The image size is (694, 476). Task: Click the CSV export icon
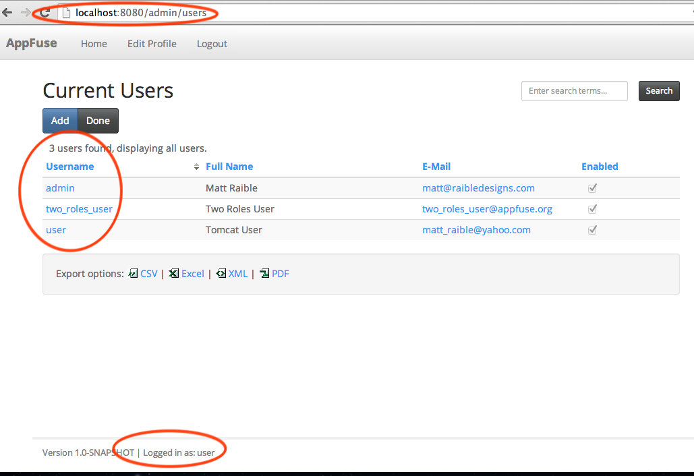click(x=134, y=273)
